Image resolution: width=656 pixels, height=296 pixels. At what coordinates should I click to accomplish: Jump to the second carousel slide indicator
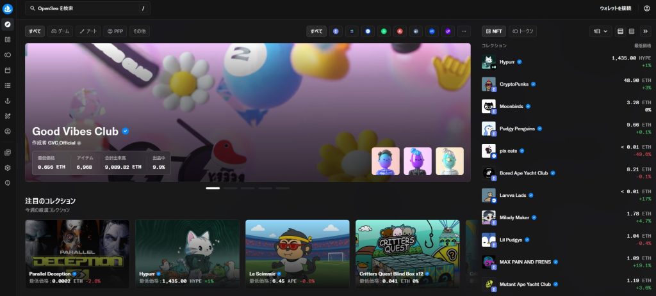coord(230,189)
